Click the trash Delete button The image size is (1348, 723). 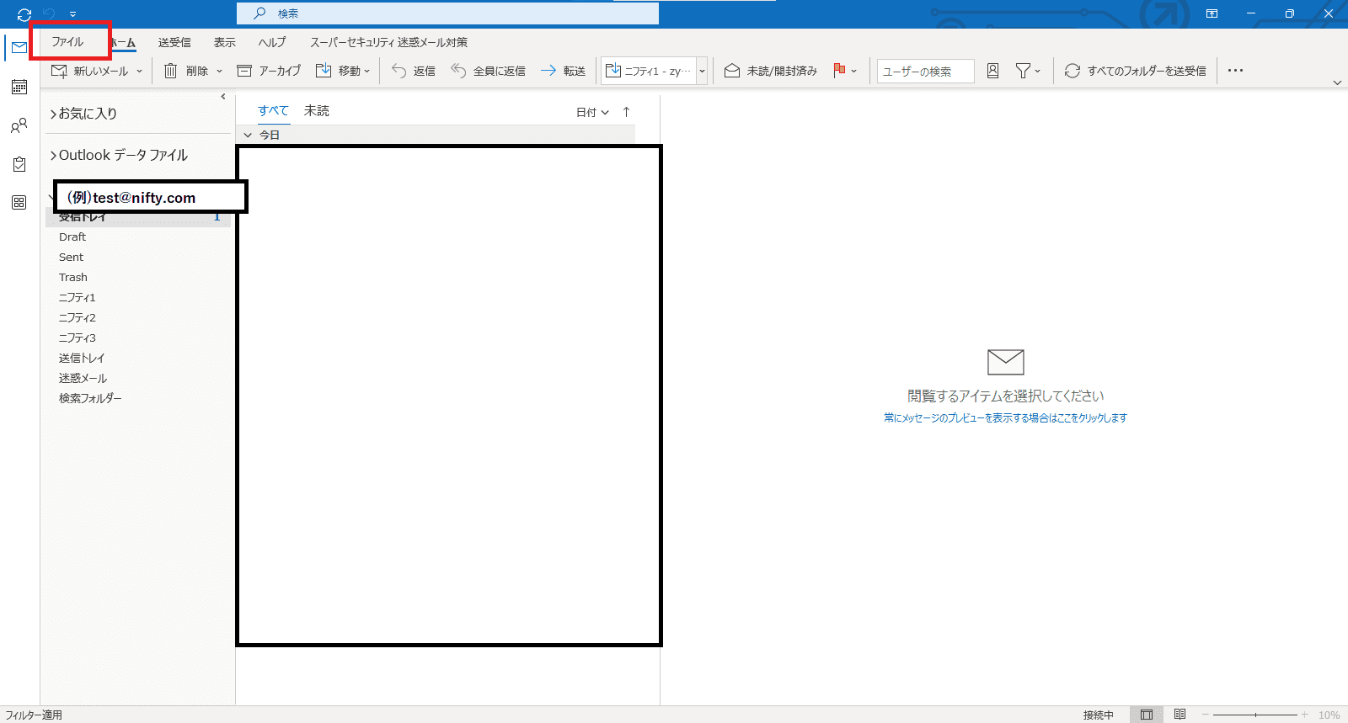tap(187, 72)
